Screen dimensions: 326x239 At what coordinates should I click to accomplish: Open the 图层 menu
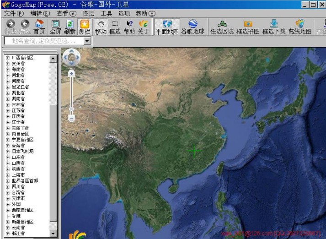(89, 13)
